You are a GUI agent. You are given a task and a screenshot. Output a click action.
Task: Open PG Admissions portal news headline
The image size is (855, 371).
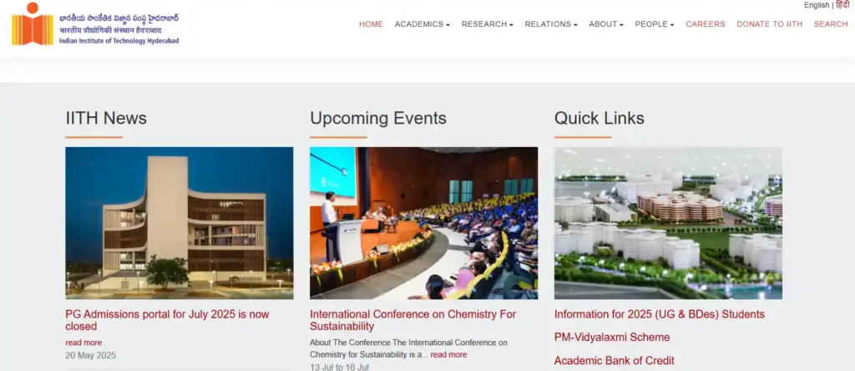point(167,320)
